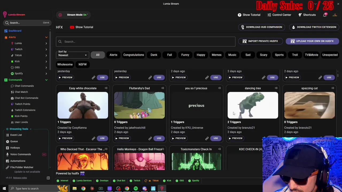Use the Easy white chocolate effect
This screenshot has height=192, width=342.
[x=102, y=138]
